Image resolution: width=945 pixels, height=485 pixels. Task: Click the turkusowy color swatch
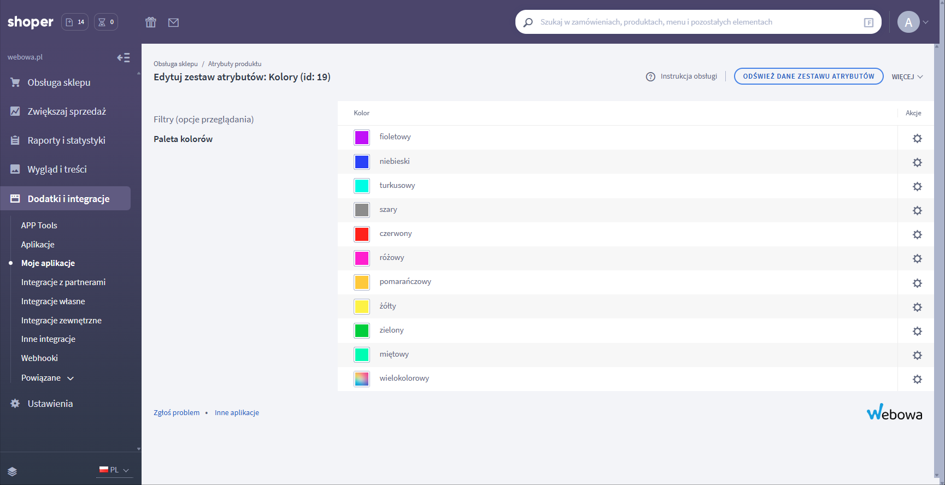tap(362, 186)
